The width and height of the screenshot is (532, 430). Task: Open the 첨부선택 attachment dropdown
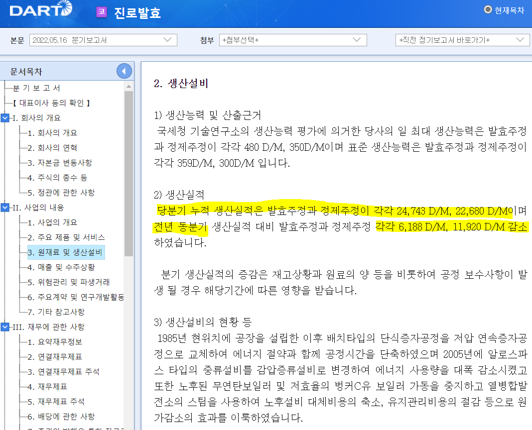coord(293,40)
